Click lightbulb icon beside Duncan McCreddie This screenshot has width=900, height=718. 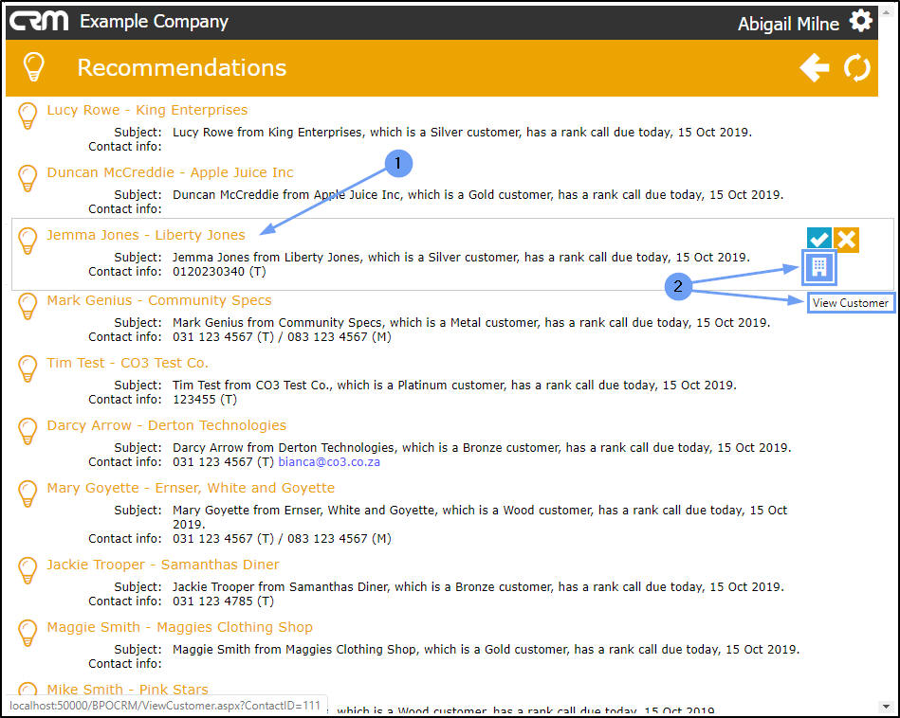pyautogui.click(x=28, y=178)
